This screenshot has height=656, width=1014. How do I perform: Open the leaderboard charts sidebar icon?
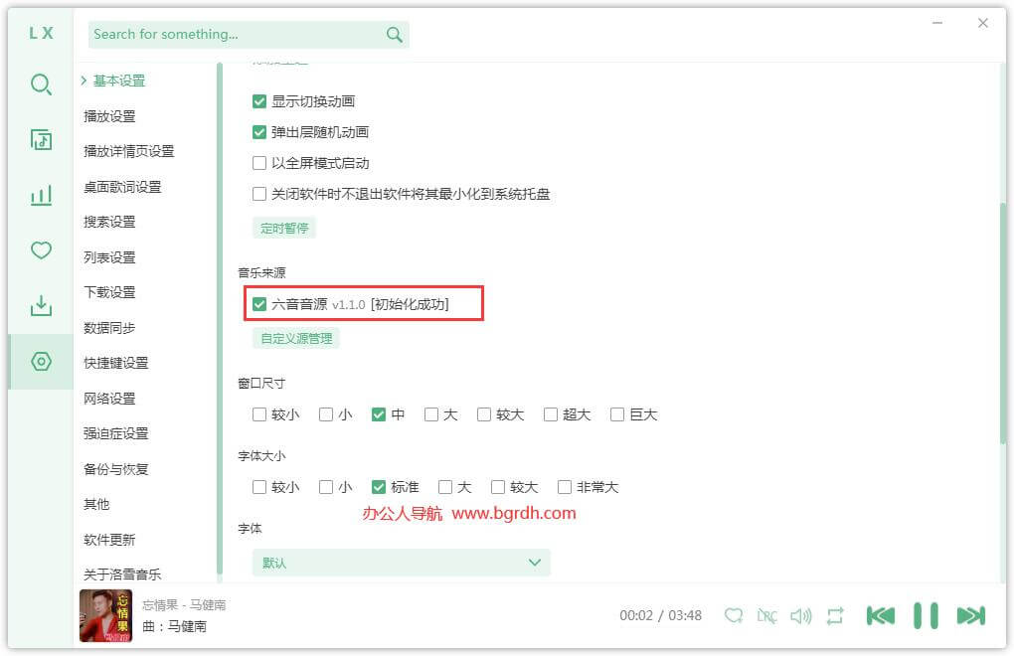41,195
